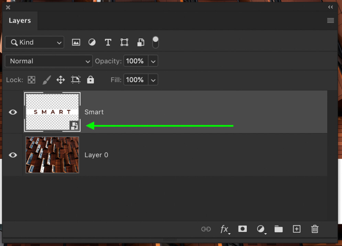Image resolution: width=342 pixels, height=246 pixels.
Task: Open the layer styles fx menu
Action: (224, 229)
